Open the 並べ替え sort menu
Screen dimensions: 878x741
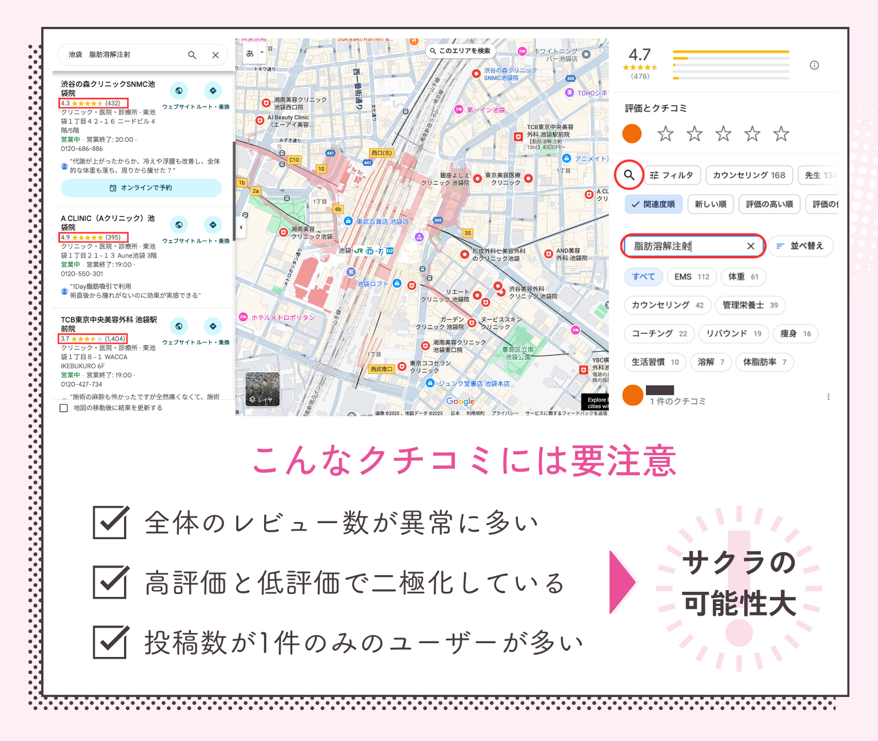point(800,246)
